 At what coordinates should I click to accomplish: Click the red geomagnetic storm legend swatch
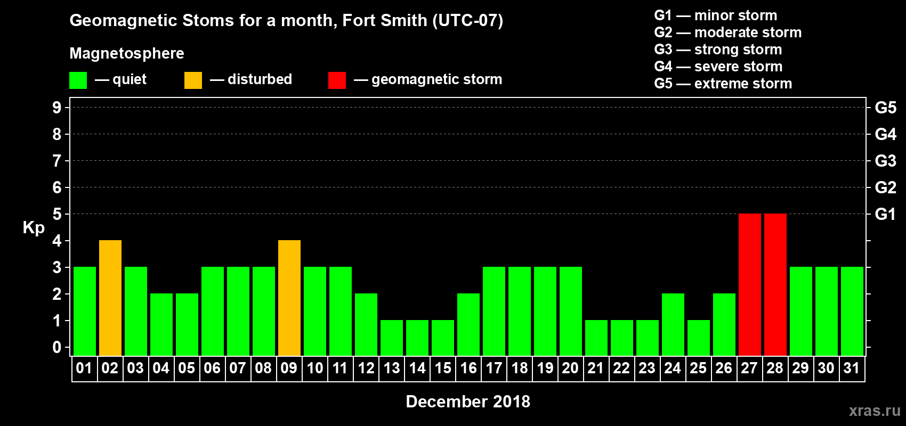(337, 80)
